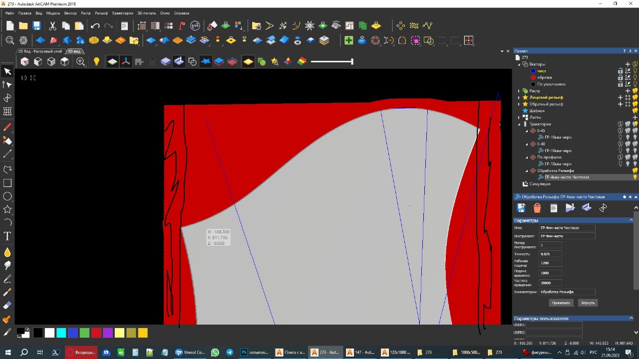Toggle visibility bulb of layer 'чист'
The width and height of the screenshot is (639, 359).
point(635,71)
